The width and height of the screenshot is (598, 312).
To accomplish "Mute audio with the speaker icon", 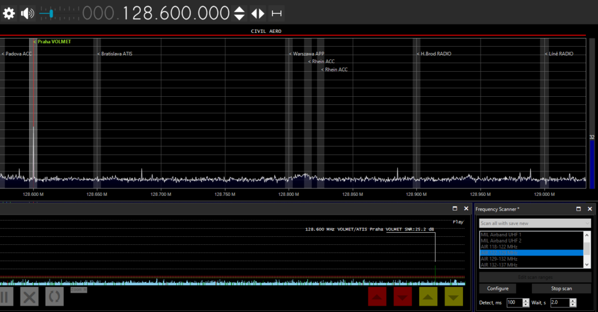I will tap(27, 14).
